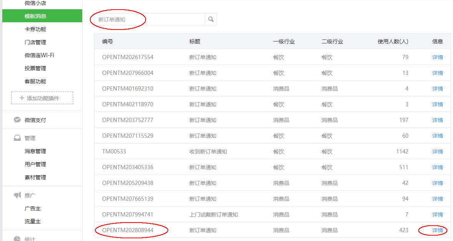Go to 用户管理 page

[x=35, y=164]
